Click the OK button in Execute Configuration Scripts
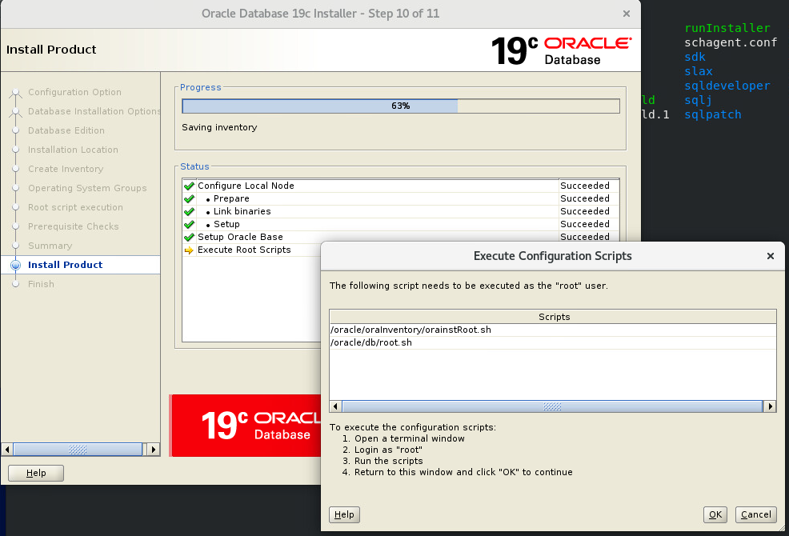789x536 pixels. (x=715, y=514)
